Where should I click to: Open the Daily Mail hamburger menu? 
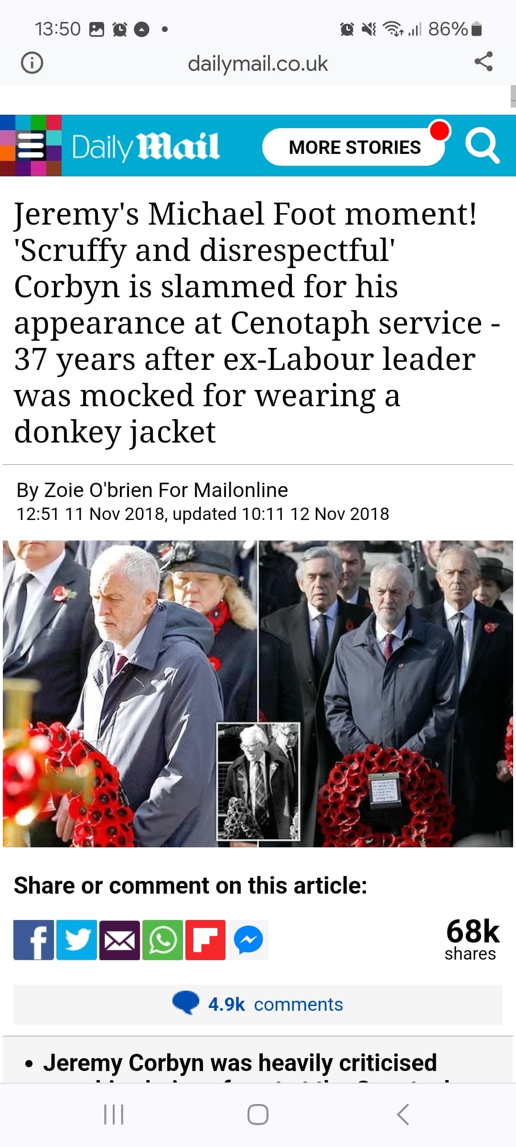click(31, 146)
